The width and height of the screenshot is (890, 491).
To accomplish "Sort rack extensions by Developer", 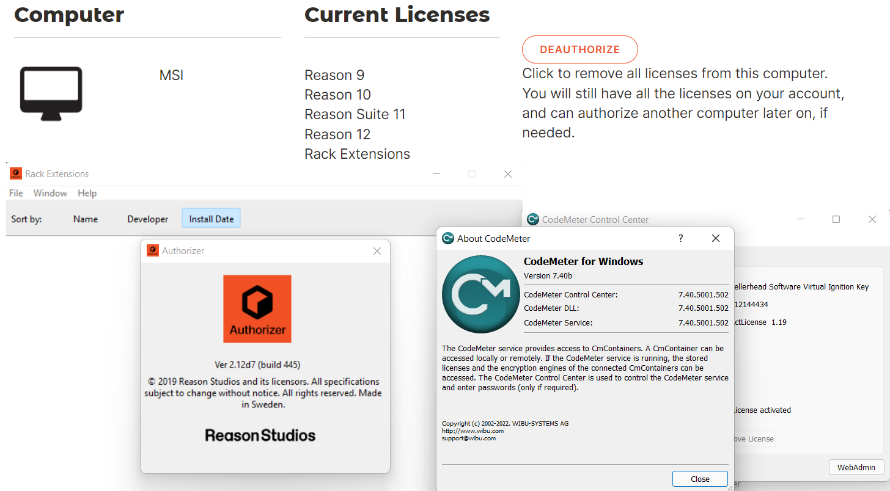I will pos(148,219).
